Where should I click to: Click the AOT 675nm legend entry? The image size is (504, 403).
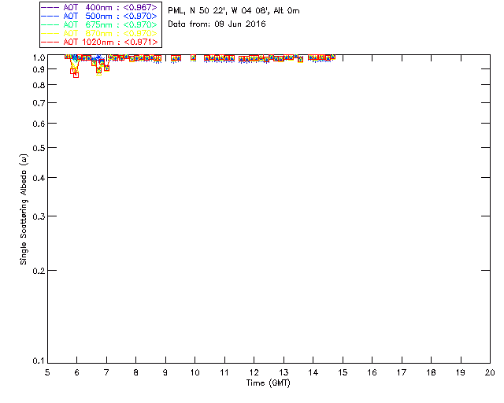pos(100,24)
